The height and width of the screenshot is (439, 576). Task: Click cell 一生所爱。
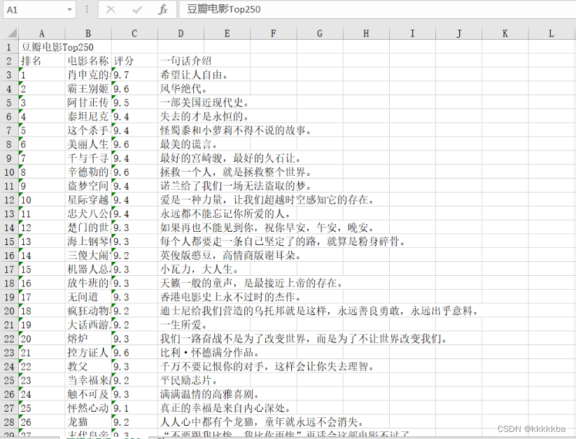tap(183, 325)
